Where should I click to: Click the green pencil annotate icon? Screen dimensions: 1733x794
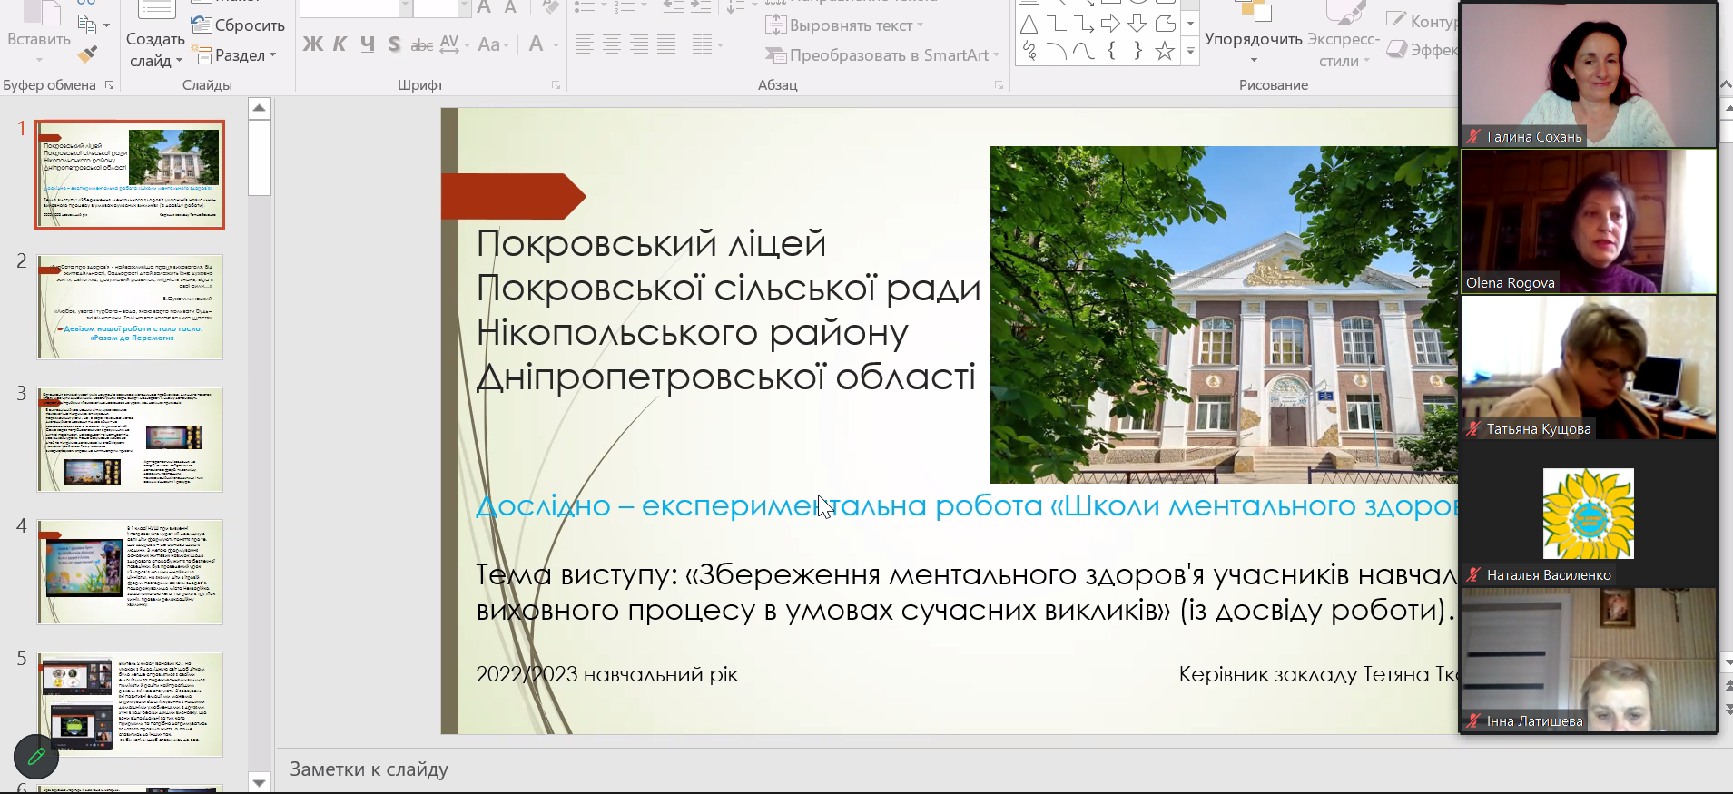click(x=36, y=756)
